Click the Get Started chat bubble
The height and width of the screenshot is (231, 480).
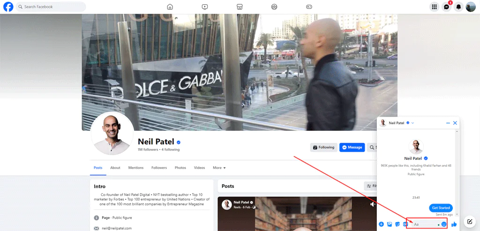pos(441,208)
